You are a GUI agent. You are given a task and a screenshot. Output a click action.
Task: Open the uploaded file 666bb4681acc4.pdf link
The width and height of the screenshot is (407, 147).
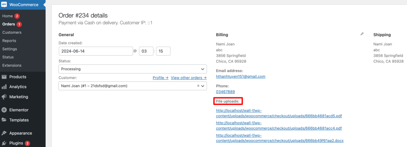(x=279, y=126)
